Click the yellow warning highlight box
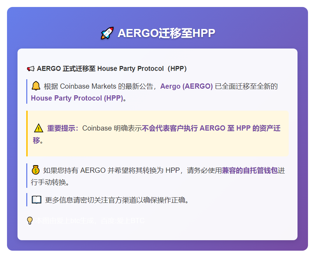 (x=157, y=133)
